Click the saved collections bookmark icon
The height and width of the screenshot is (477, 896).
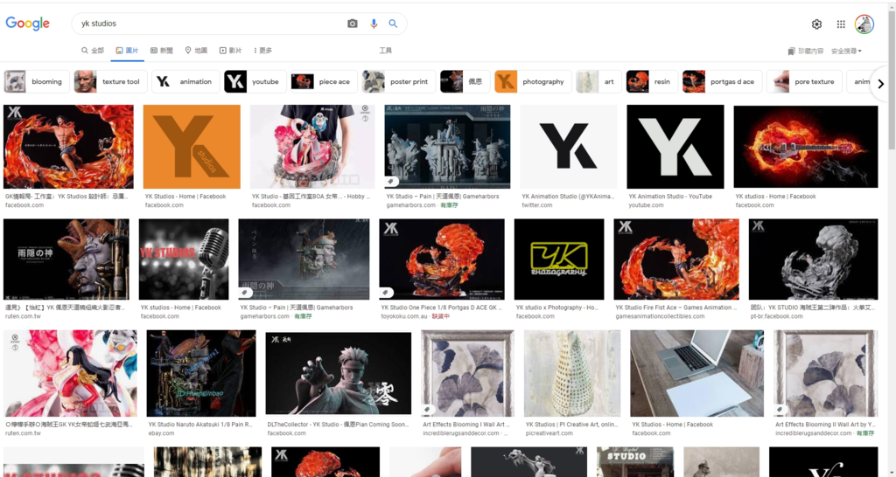coord(791,52)
